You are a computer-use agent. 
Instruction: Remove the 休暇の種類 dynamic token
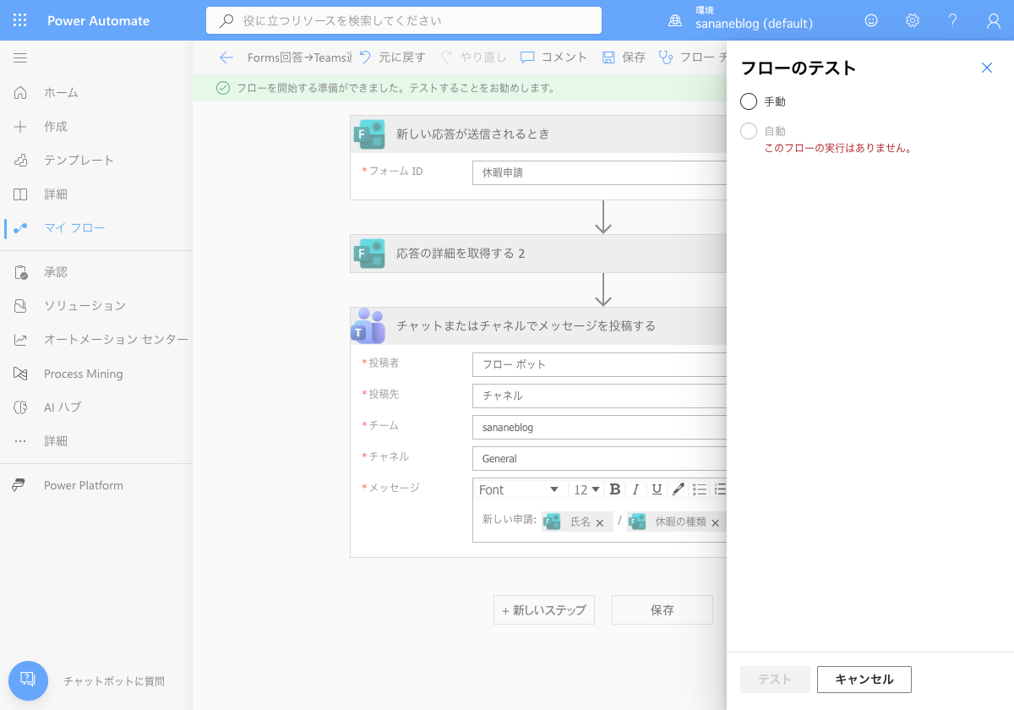(715, 523)
